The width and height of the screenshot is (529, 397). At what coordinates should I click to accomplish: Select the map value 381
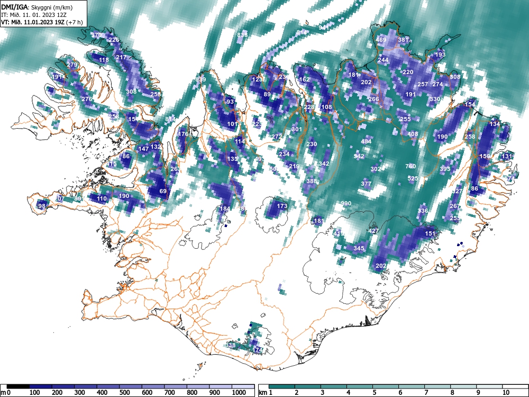click(x=403, y=40)
